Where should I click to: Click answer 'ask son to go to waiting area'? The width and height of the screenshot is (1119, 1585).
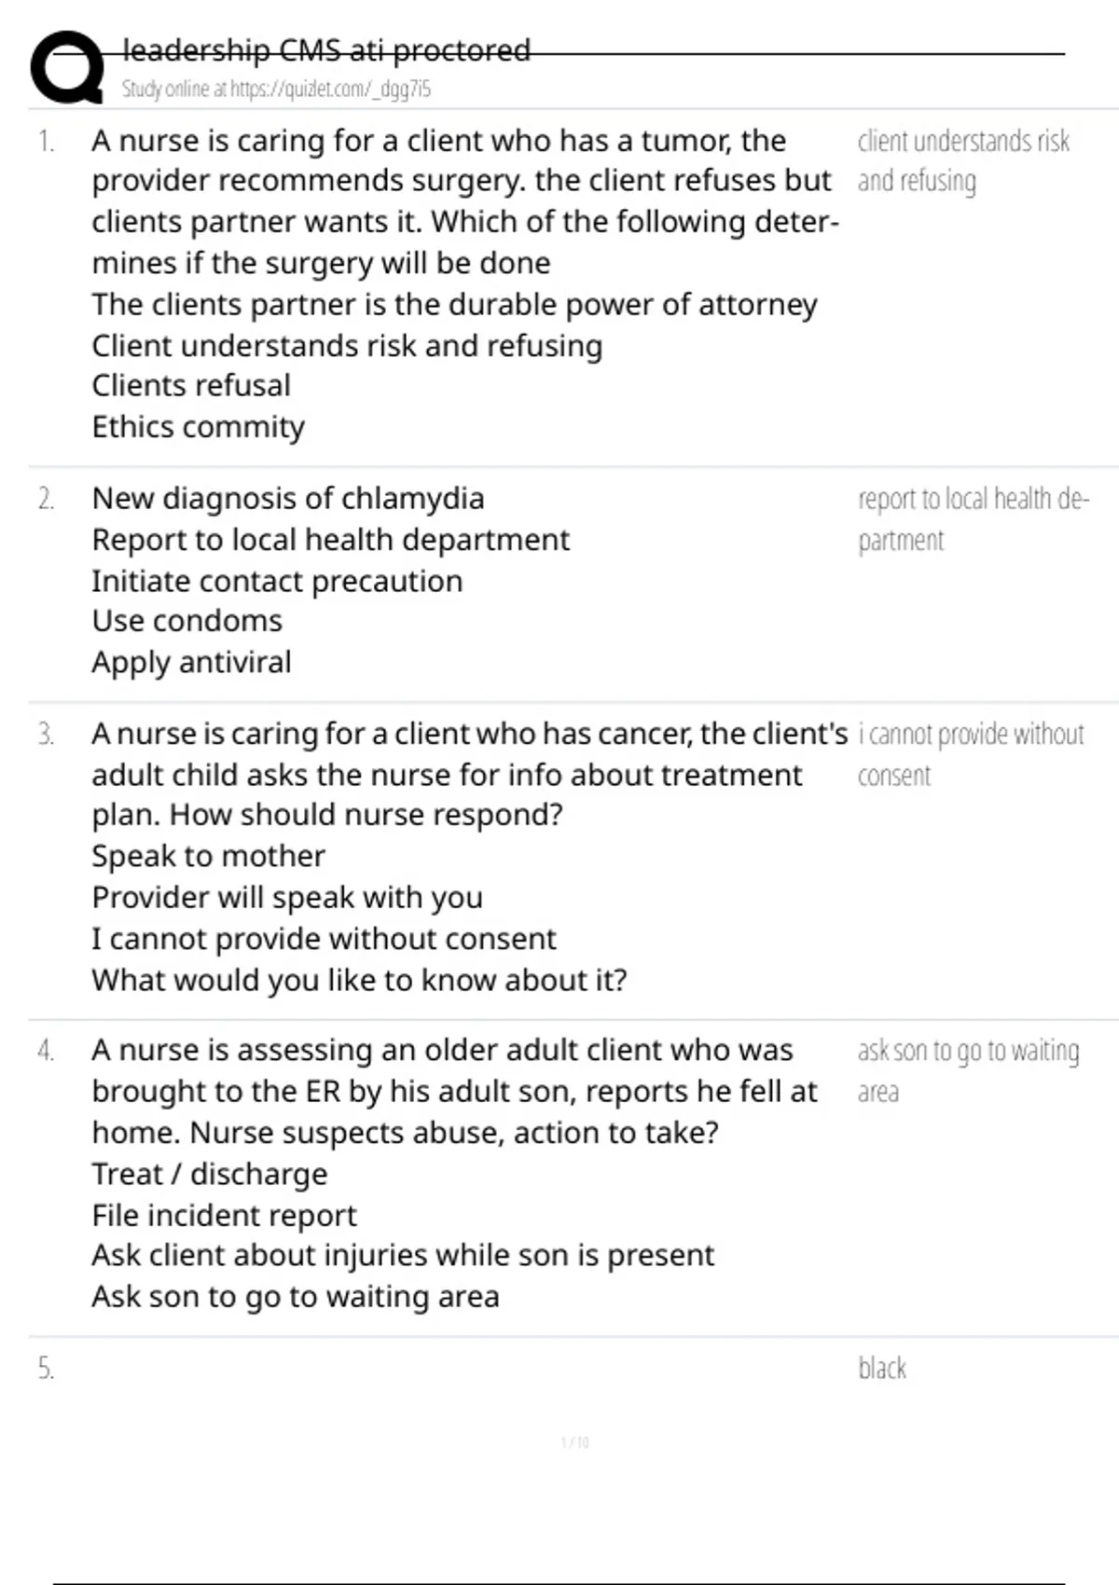968,1070
